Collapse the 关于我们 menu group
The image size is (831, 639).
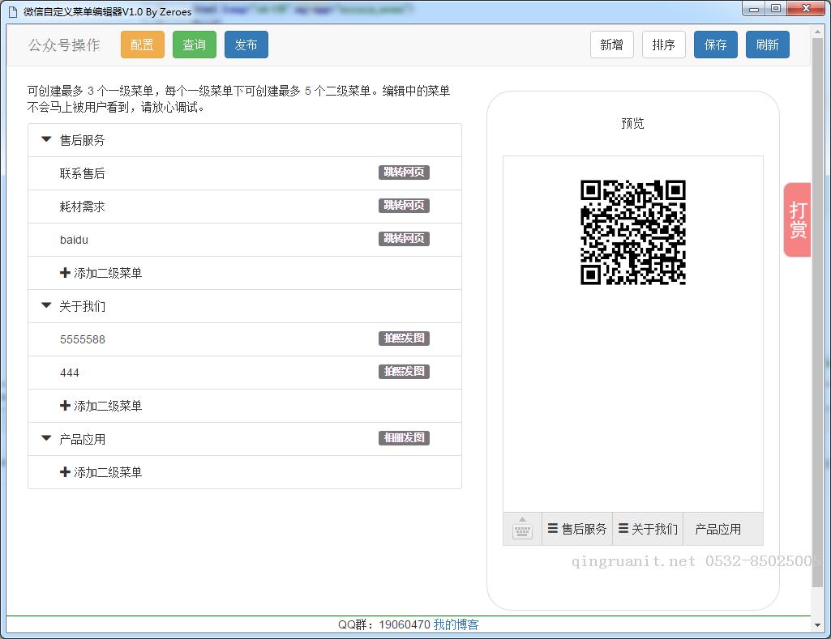(x=46, y=306)
